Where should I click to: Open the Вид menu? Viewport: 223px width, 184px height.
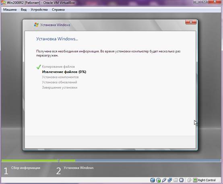tap(24, 10)
